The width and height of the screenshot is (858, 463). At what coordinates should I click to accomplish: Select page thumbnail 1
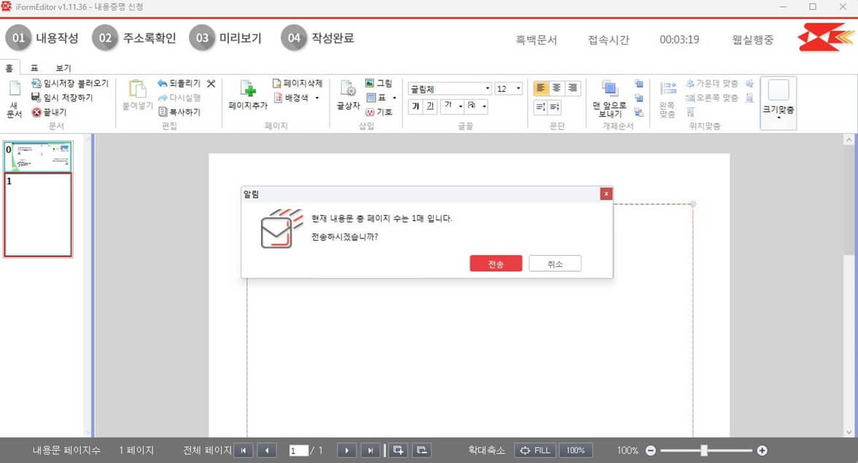point(38,214)
